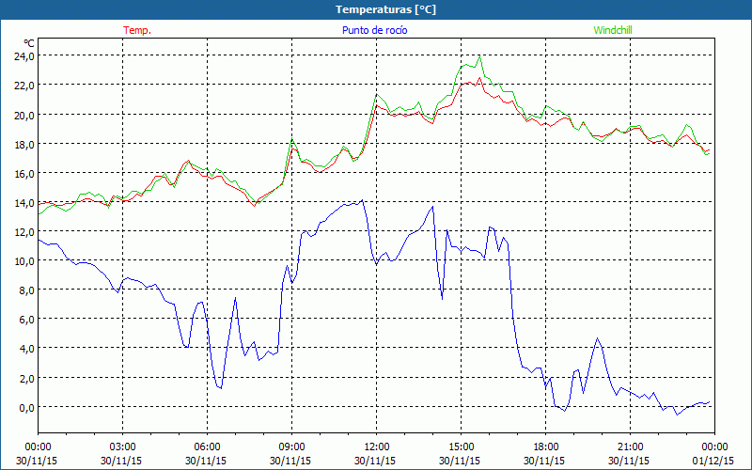Click the 12,0 y-axis value
Screen dimensions: 752x470
click(24, 232)
